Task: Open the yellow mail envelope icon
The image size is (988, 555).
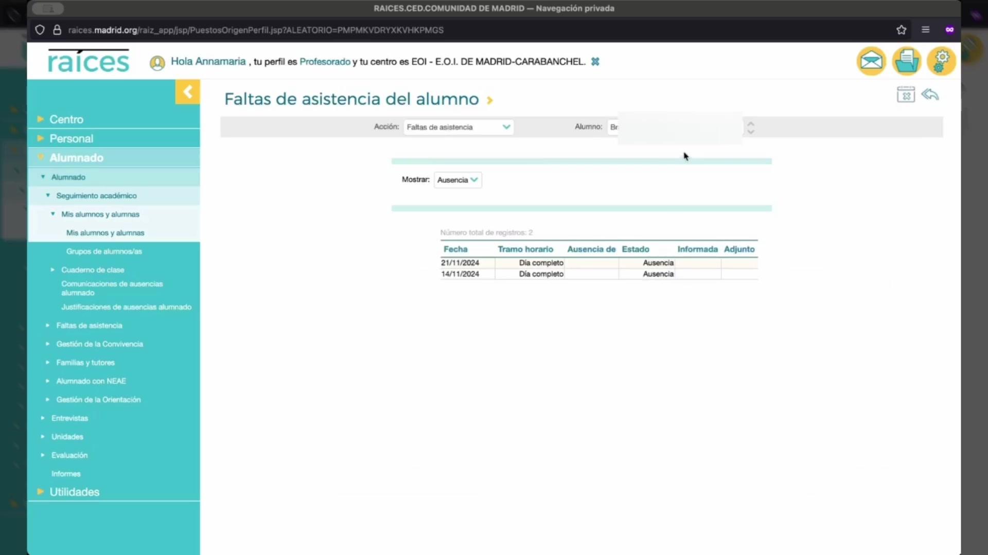Action: pyautogui.click(x=871, y=61)
